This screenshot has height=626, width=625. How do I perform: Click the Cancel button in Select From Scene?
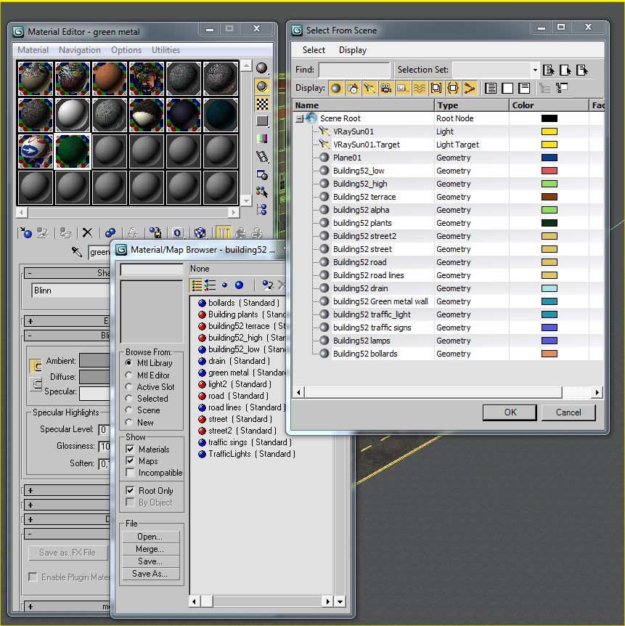tap(568, 412)
